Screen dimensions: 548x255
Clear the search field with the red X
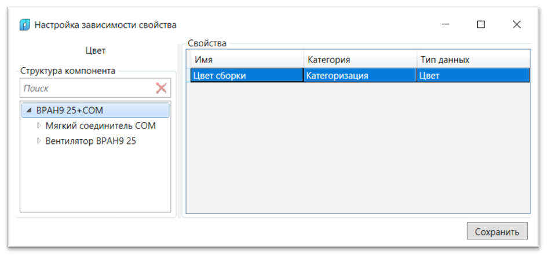click(161, 88)
